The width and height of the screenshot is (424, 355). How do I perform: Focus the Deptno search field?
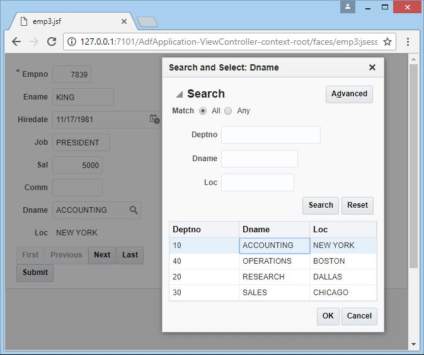(271, 135)
